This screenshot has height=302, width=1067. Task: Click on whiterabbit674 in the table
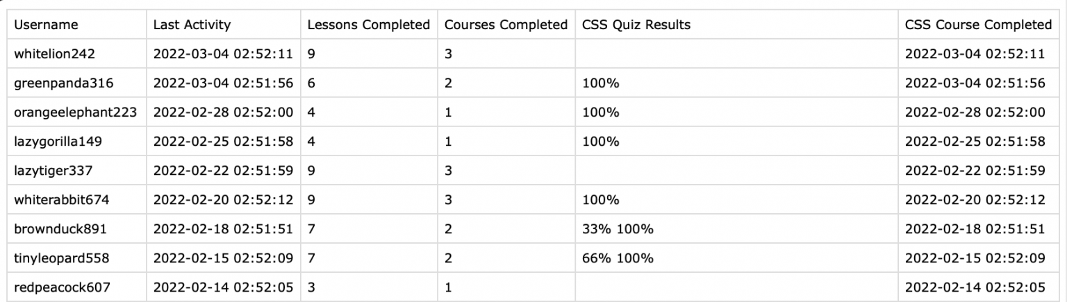pyautogui.click(x=61, y=200)
